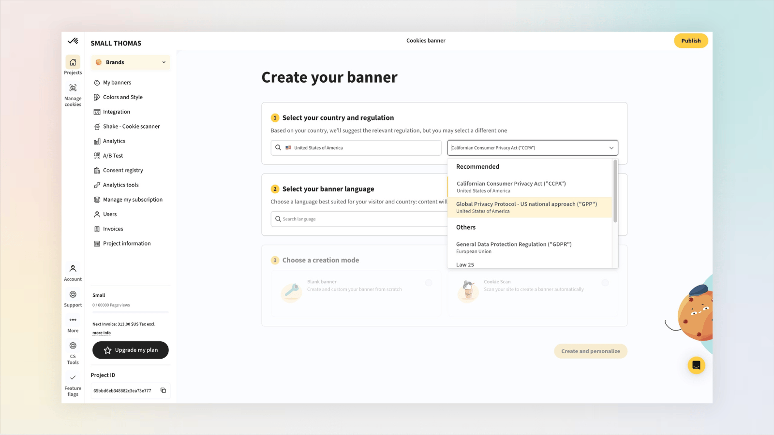Choose Law 25 regulation option

(530, 264)
